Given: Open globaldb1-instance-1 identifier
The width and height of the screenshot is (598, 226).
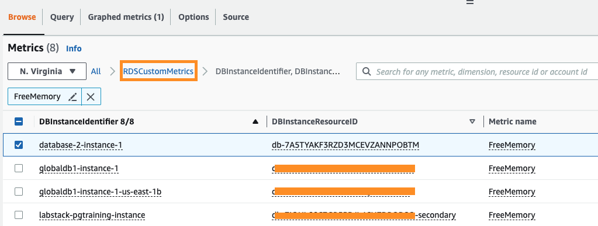Looking at the screenshot, I should point(79,168).
